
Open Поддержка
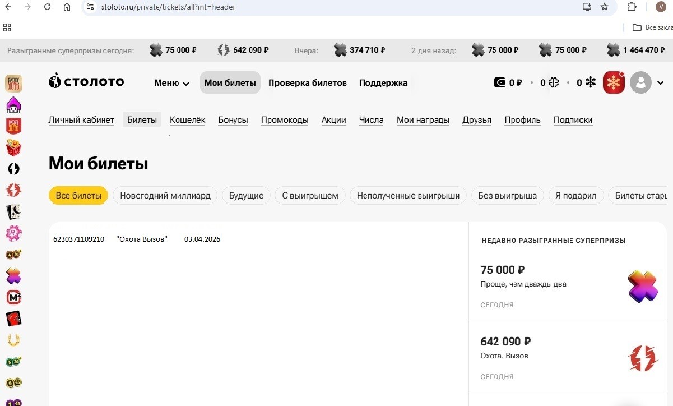[383, 83]
